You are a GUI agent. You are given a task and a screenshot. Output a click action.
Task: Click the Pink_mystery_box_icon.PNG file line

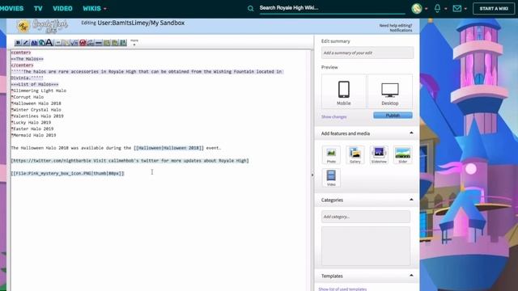[68, 173]
